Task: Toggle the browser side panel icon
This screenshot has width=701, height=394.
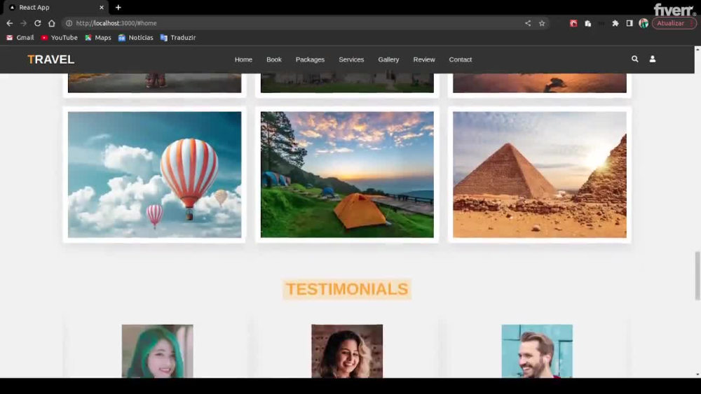Action: coord(629,23)
